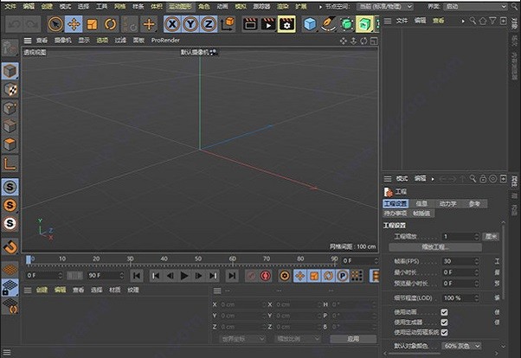Click the Undo arrow icon
Image resolution: width=521 pixels, height=358 pixels.
tap(15, 24)
